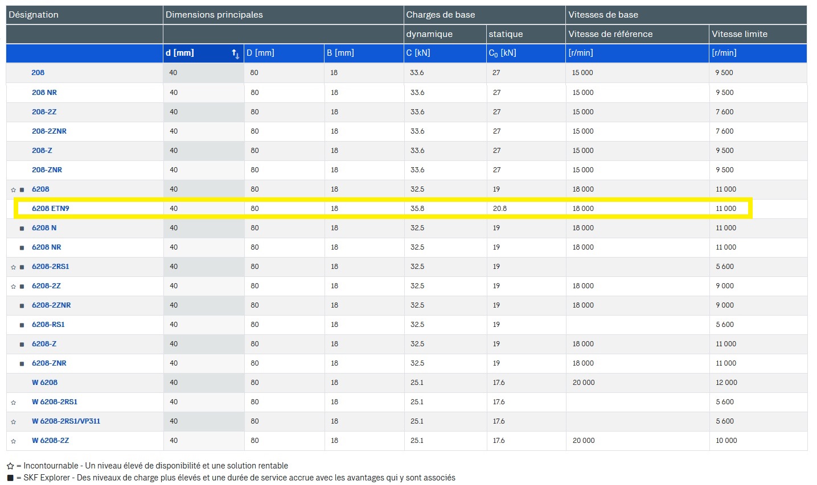
Task: Select the Vitesse limite column heading
Action: click(x=739, y=34)
